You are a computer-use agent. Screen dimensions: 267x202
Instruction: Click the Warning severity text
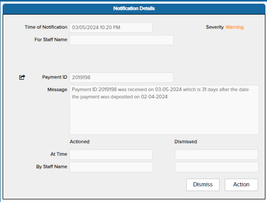pyautogui.click(x=235, y=27)
